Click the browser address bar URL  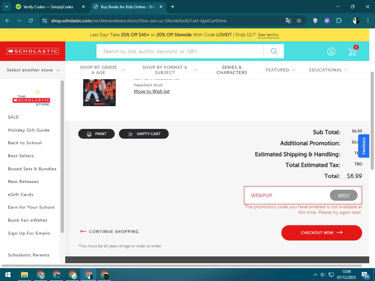click(x=139, y=21)
